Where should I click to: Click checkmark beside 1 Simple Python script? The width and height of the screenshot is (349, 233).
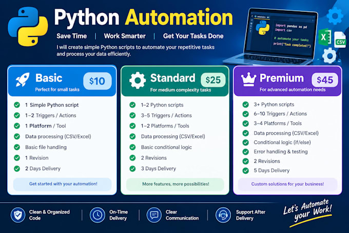click(x=17, y=105)
